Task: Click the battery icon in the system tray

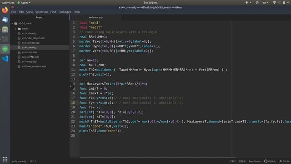Action: click(x=284, y=3)
